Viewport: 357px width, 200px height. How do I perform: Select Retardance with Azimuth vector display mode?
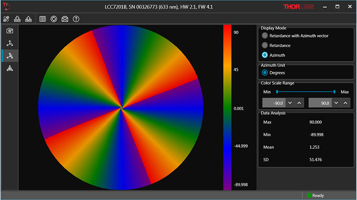(x=265, y=36)
